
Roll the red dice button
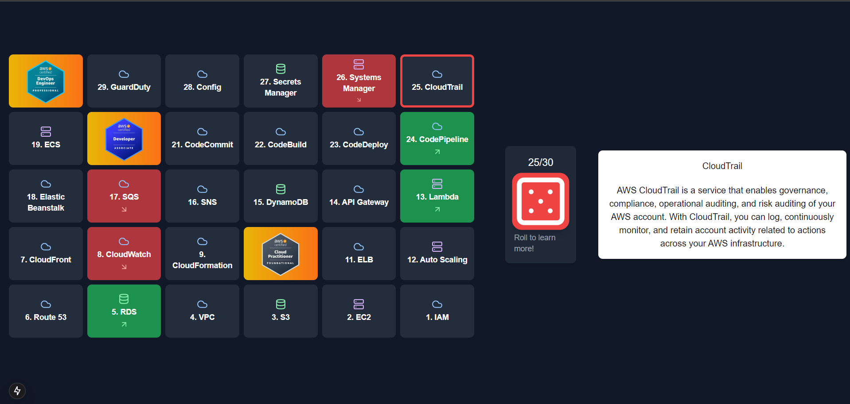pos(540,201)
